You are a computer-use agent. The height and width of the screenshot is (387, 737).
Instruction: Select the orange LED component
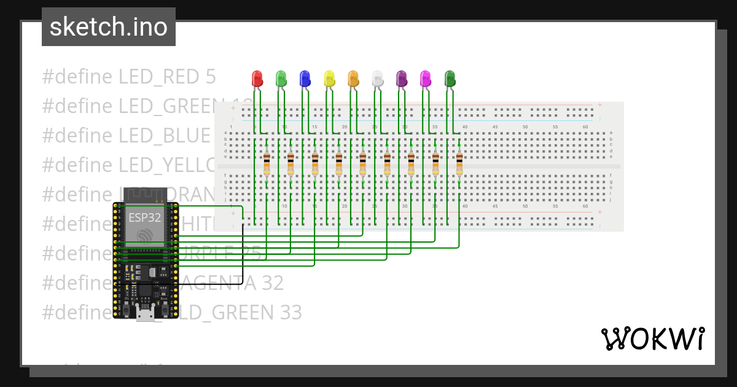click(352, 77)
